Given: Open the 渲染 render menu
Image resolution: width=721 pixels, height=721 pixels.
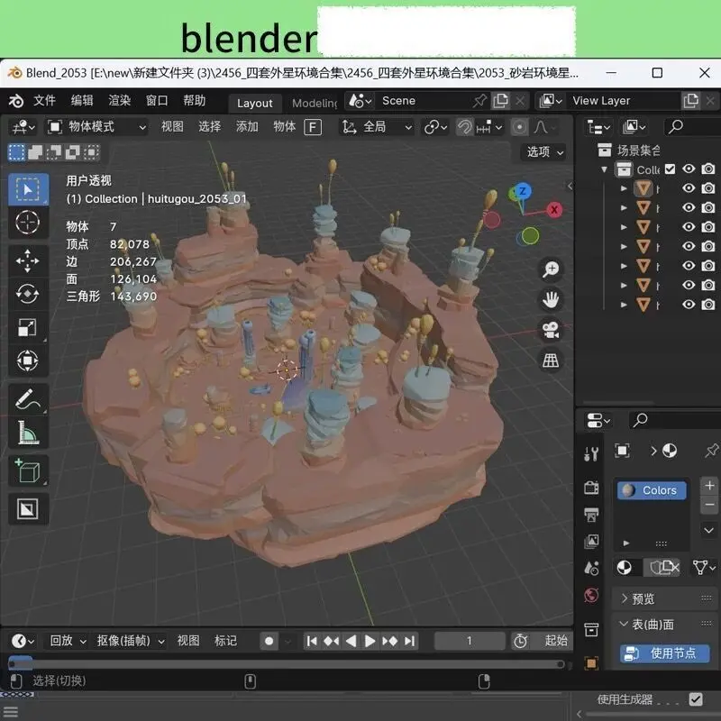Looking at the screenshot, I should (120, 101).
